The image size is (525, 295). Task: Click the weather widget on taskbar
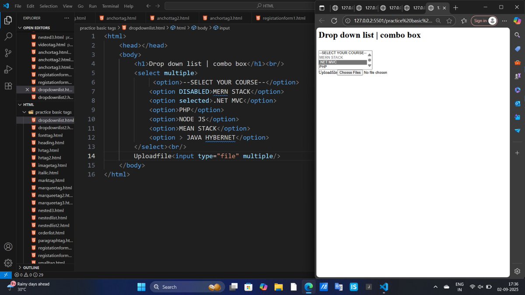[x=28, y=287]
